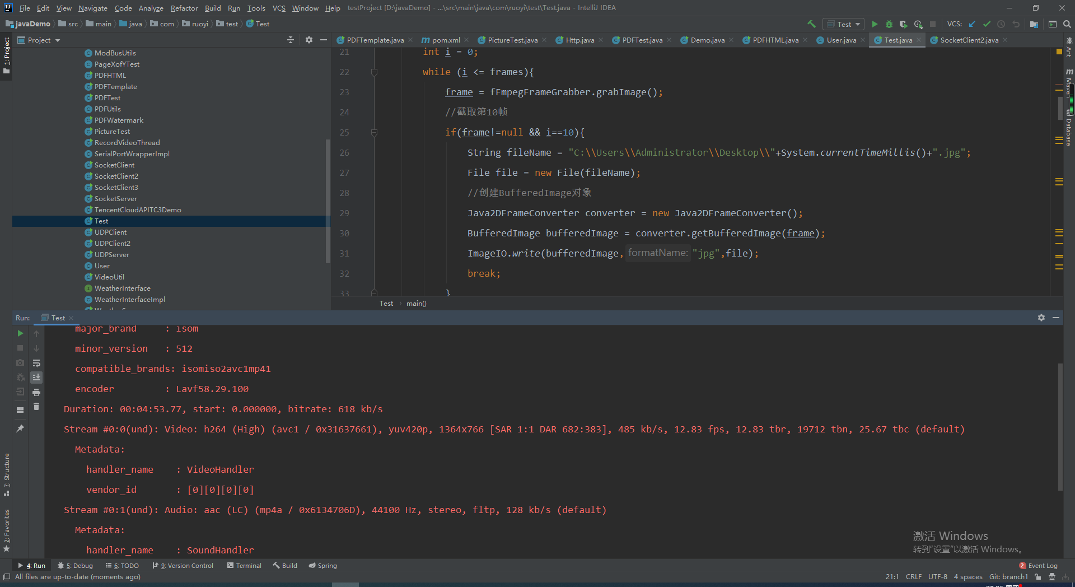Click the Run panel dump threads camera icon
Screen dimensions: 1075x587
click(20, 362)
